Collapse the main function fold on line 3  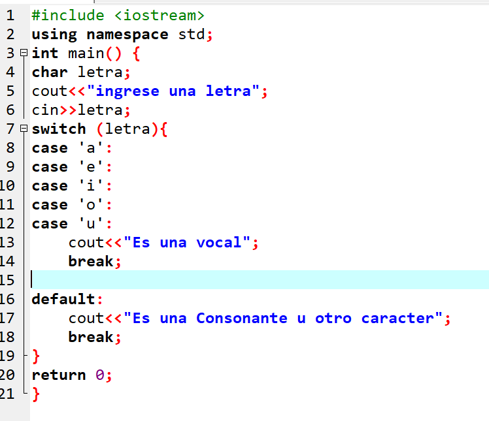click(24, 53)
